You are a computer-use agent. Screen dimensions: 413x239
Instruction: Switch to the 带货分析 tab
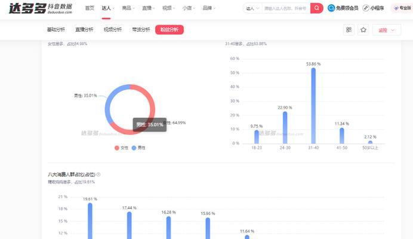point(141,29)
